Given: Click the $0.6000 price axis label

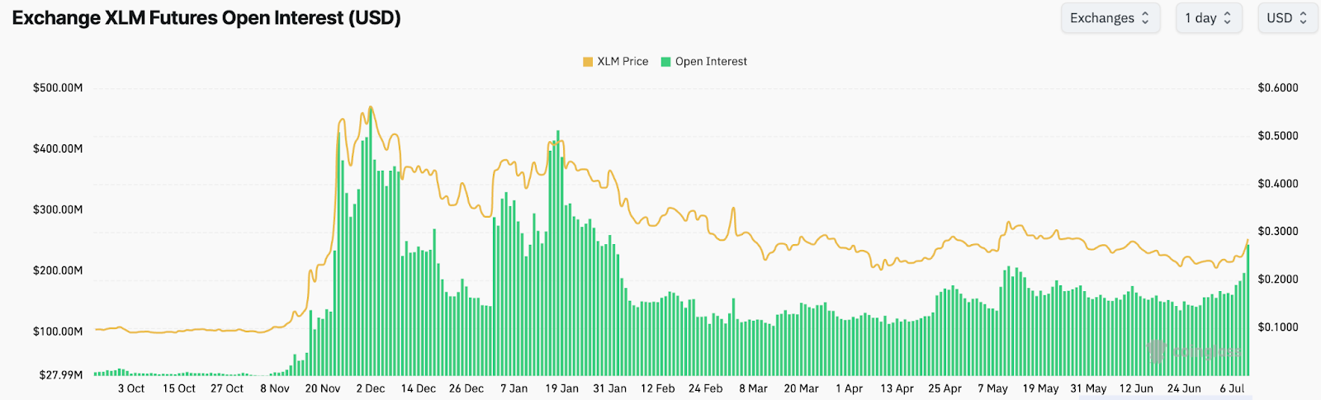Looking at the screenshot, I should point(1278,88).
